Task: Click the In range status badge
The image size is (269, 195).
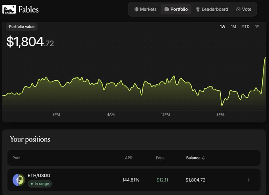Action: tap(40, 184)
